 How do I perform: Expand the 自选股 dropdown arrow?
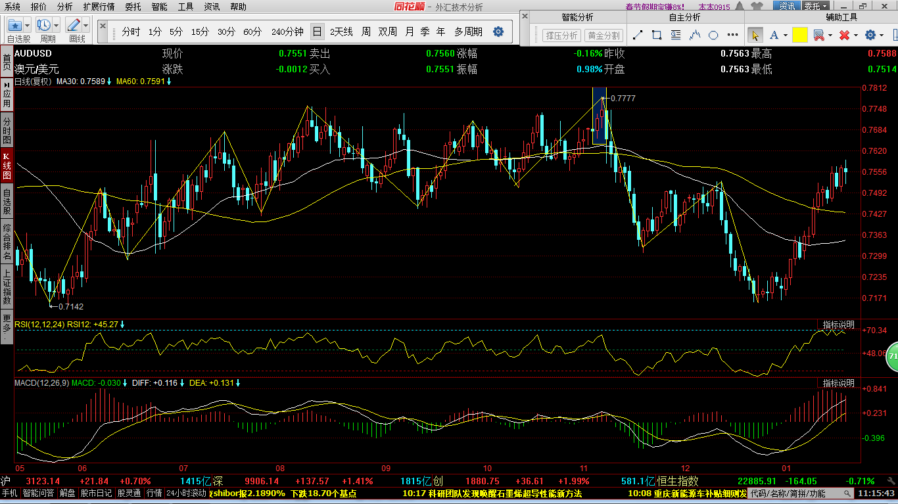coord(28,26)
